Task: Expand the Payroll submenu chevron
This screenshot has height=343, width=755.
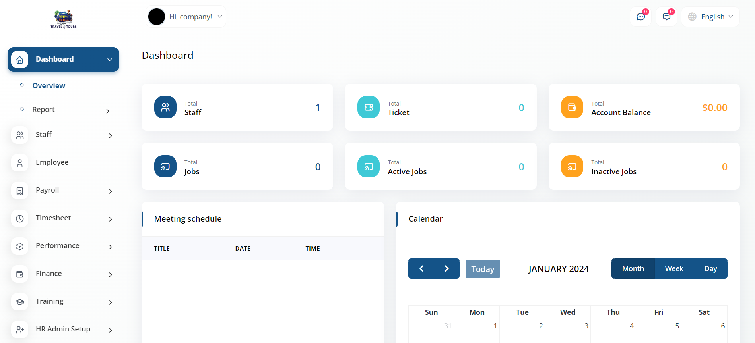Action: coord(111,191)
